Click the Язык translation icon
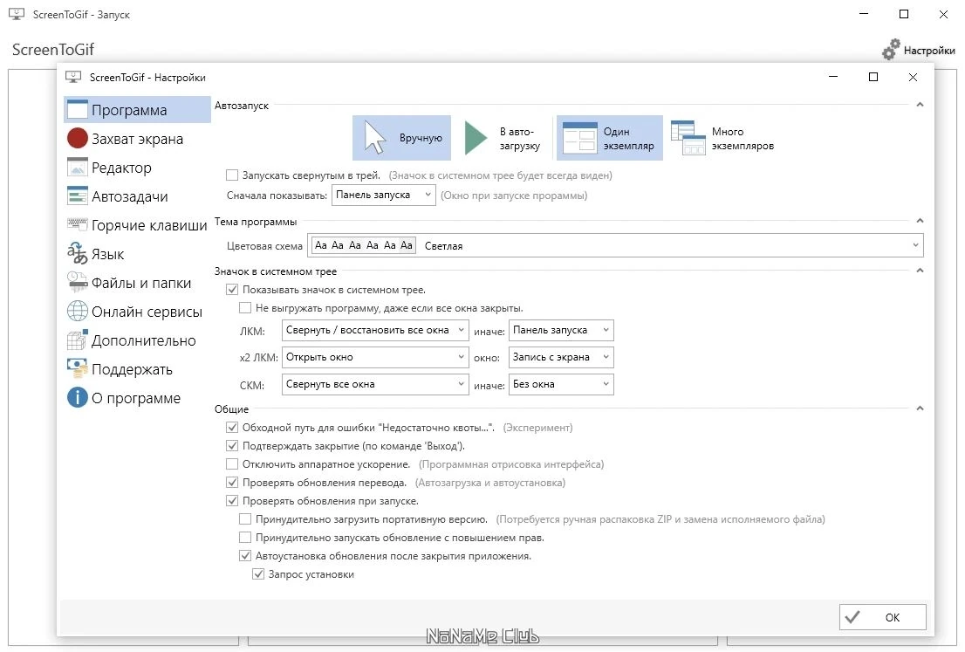 click(78, 253)
